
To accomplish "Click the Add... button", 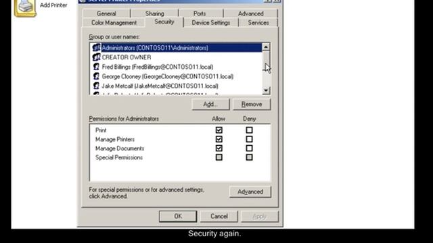I will pyautogui.click(x=210, y=105).
